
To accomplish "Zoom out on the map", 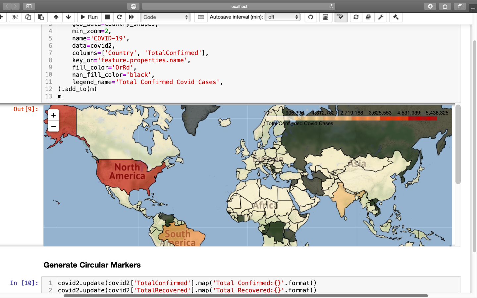I will point(53,126).
